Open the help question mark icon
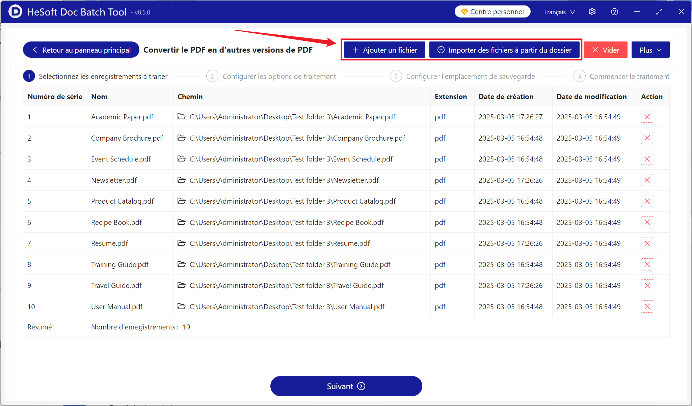This screenshot has width=692, height=406. pos(614,12)
